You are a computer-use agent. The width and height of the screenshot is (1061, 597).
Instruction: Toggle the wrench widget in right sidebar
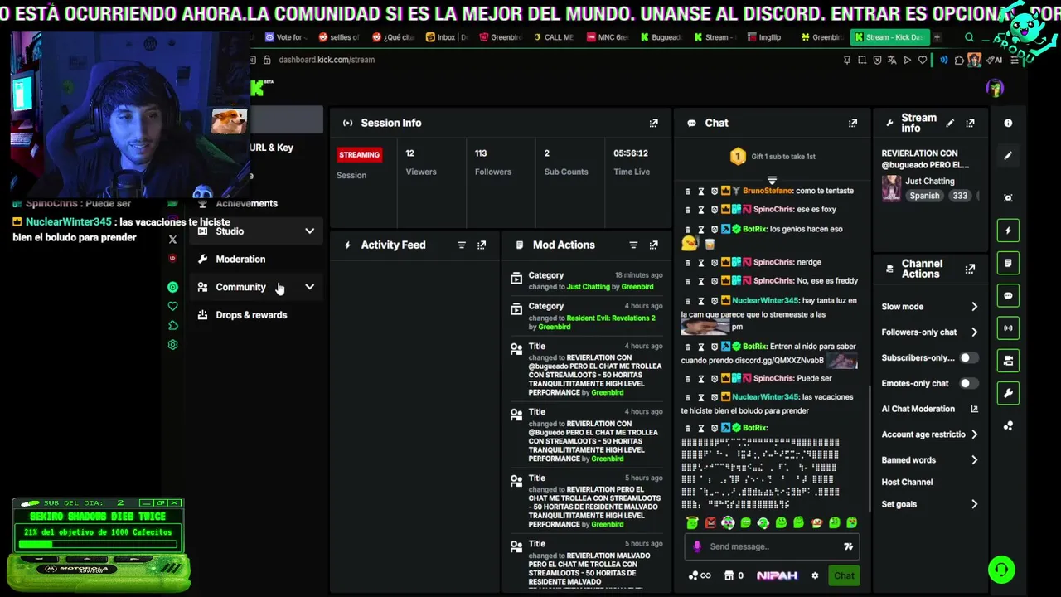coord(1008,393)
